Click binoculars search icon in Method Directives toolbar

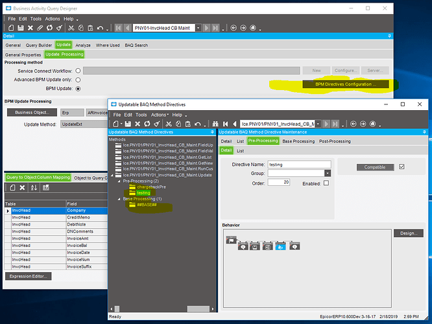(x=215, y=124)
